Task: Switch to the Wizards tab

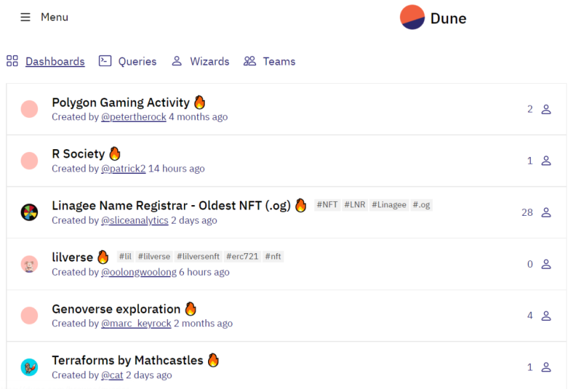Action: point(210,61)
